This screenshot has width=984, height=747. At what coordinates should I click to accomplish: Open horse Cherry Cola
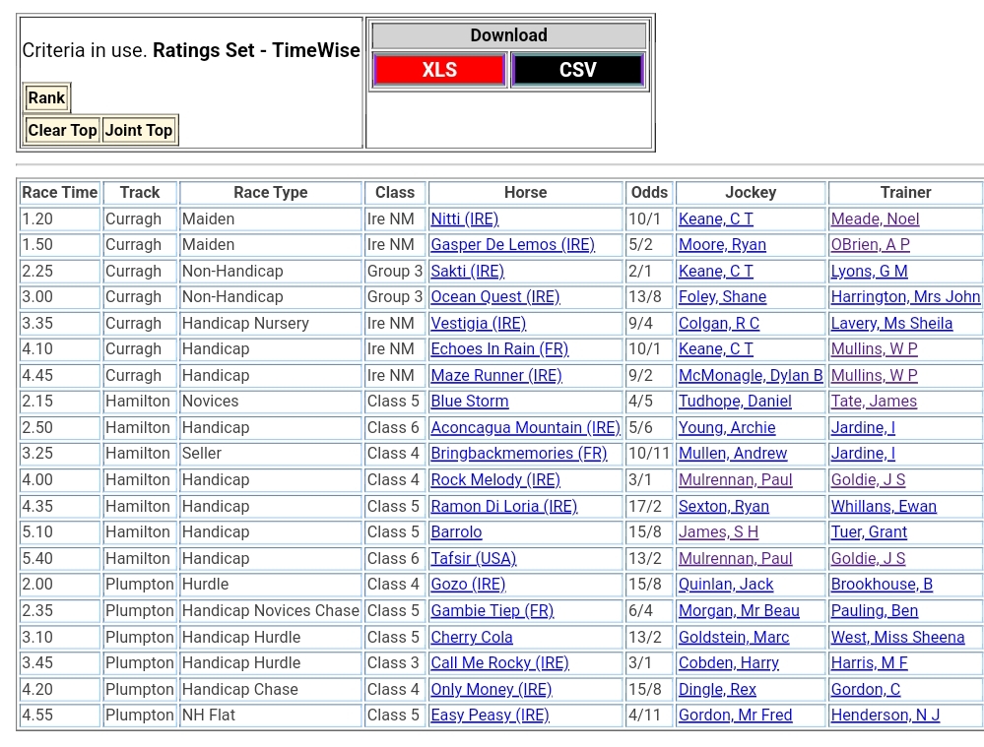tap(471, 638)
